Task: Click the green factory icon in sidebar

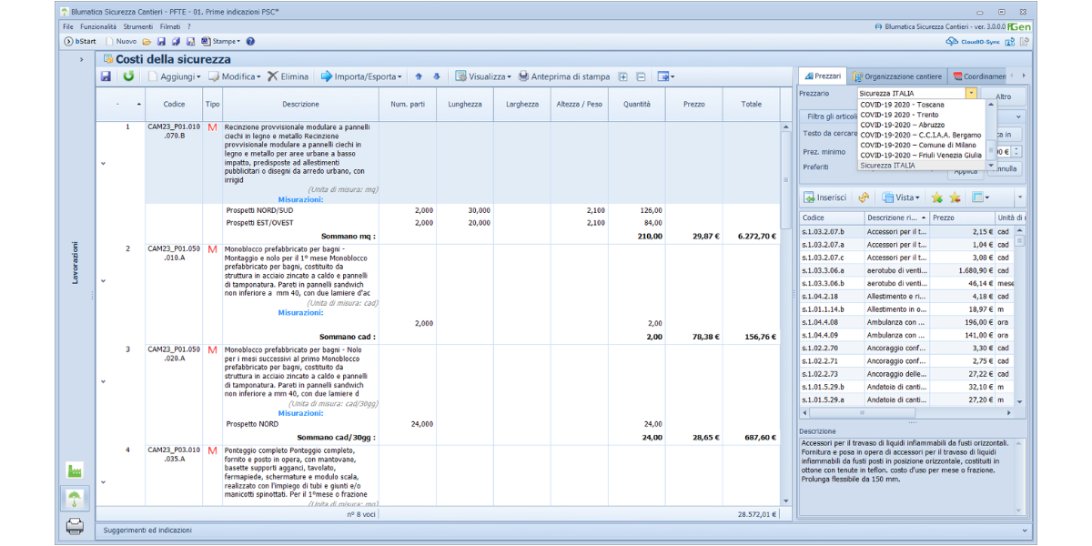Action: tap(75, 471)
